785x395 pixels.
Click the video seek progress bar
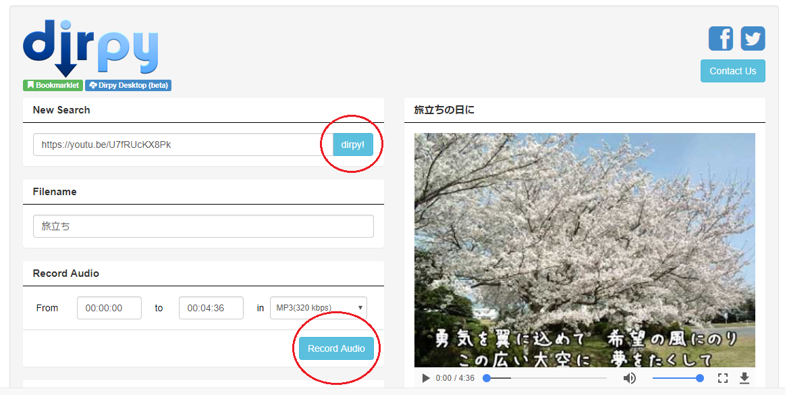(545, 378)
